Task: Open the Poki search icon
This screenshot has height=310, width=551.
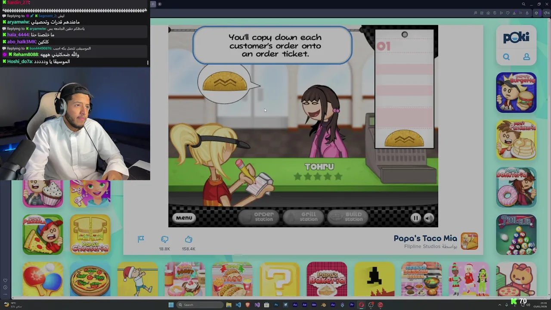Action: coord(506,57)
